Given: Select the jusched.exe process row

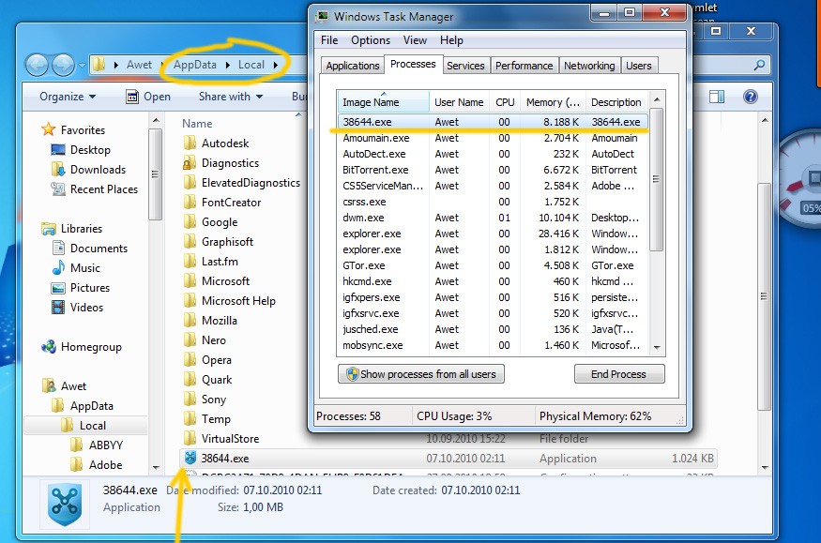Looking at the screenshot, I should 493,329.
